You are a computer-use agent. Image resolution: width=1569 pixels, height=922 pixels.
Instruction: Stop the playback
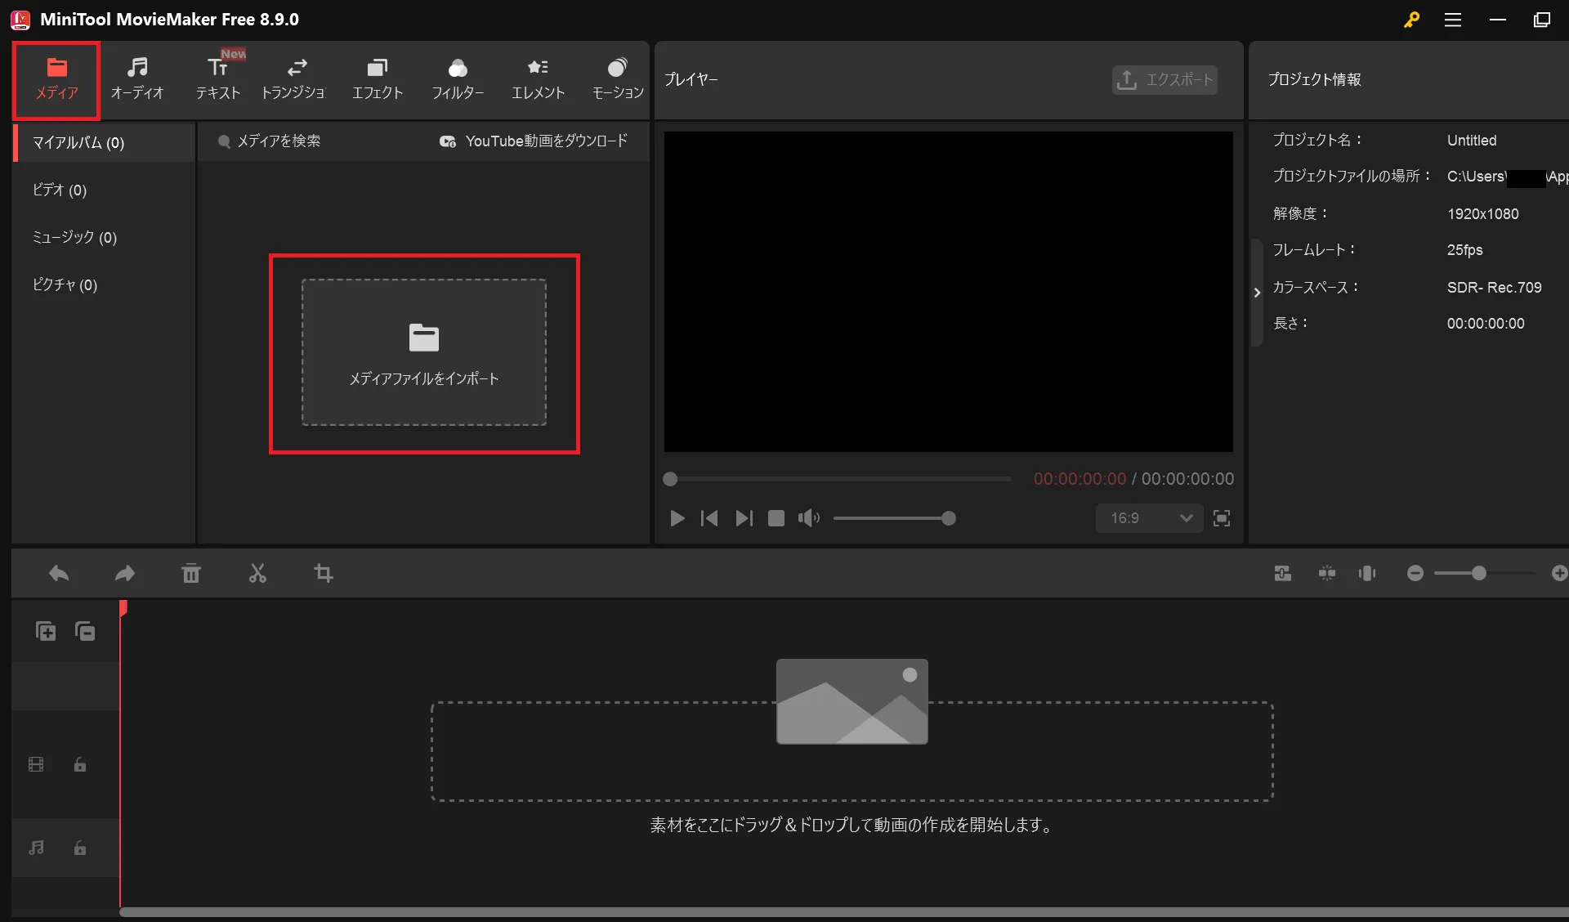[776, 518]
